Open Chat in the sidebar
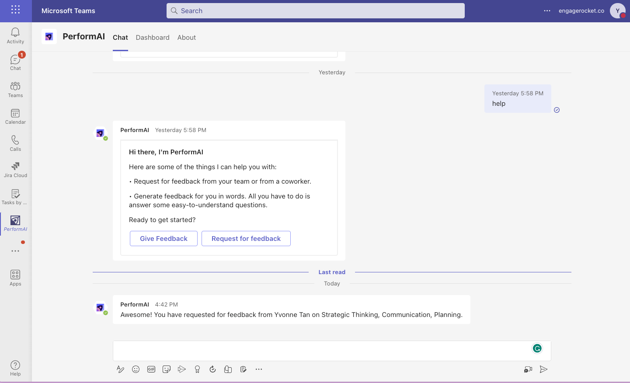 coord(15,63)
